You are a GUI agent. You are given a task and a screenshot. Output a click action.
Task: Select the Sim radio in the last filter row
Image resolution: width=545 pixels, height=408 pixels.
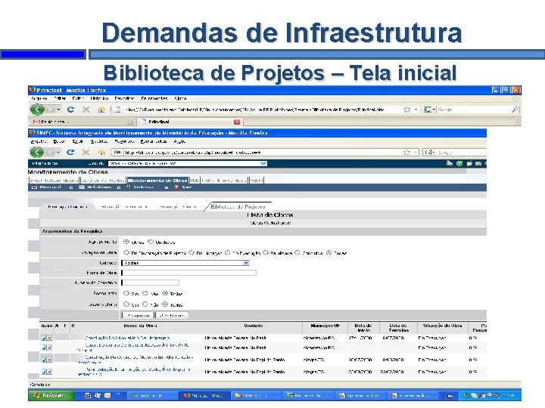click(126, 304)
